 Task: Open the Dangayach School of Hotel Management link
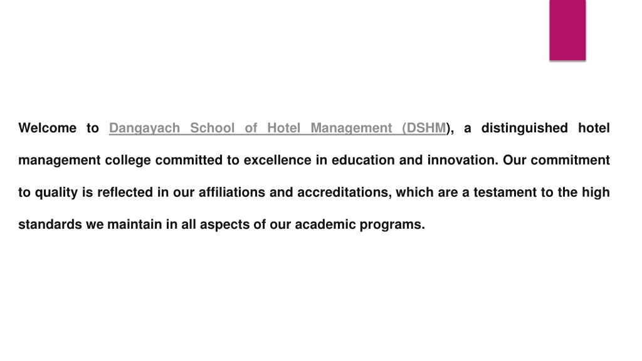(x=277, y=128)
